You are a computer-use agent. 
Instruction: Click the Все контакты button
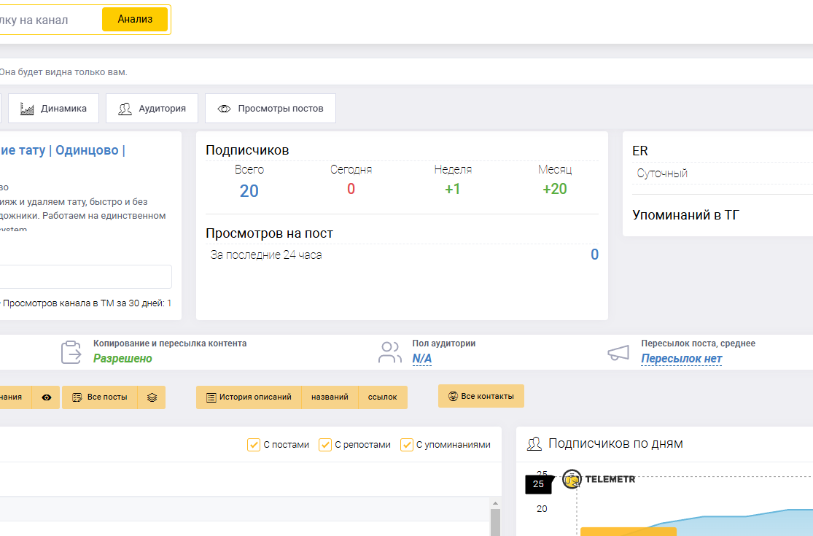pos(481,396)
